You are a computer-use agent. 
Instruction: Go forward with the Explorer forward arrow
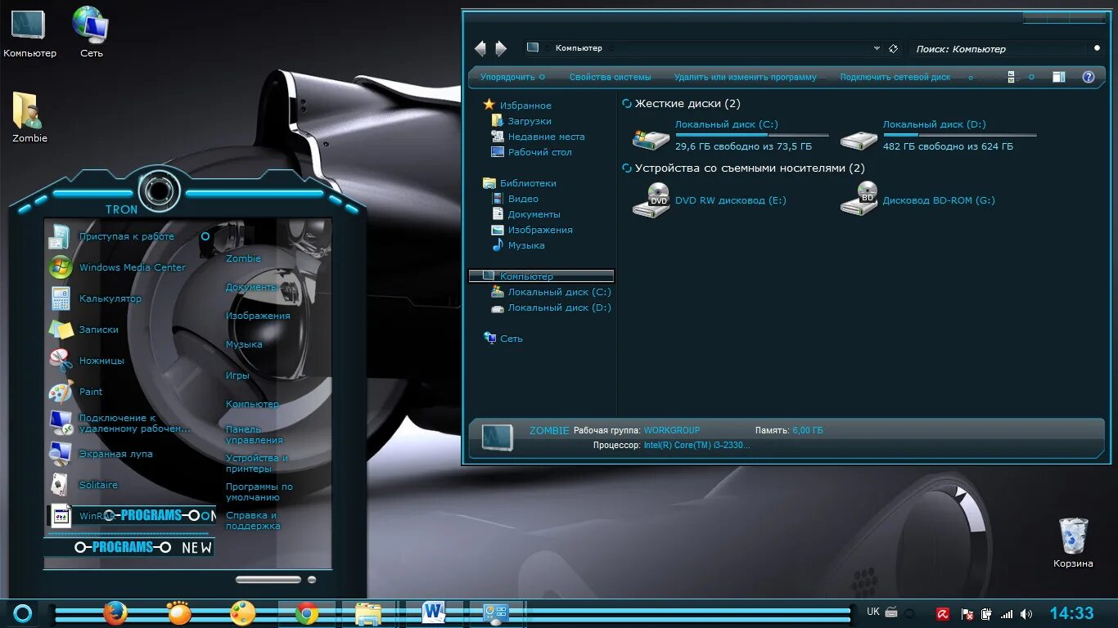(x=501, y=48)
